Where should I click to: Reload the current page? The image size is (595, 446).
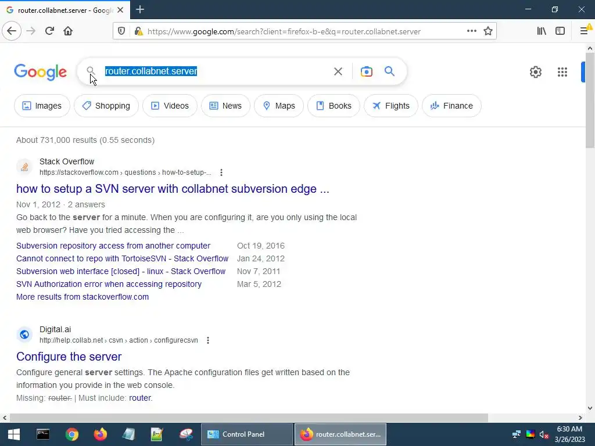pyautogui.click(x=49, y=31)
